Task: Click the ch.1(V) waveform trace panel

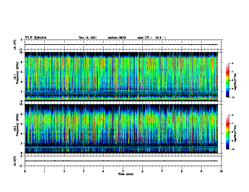Action: pyautogui.click(x=123, y=45)
